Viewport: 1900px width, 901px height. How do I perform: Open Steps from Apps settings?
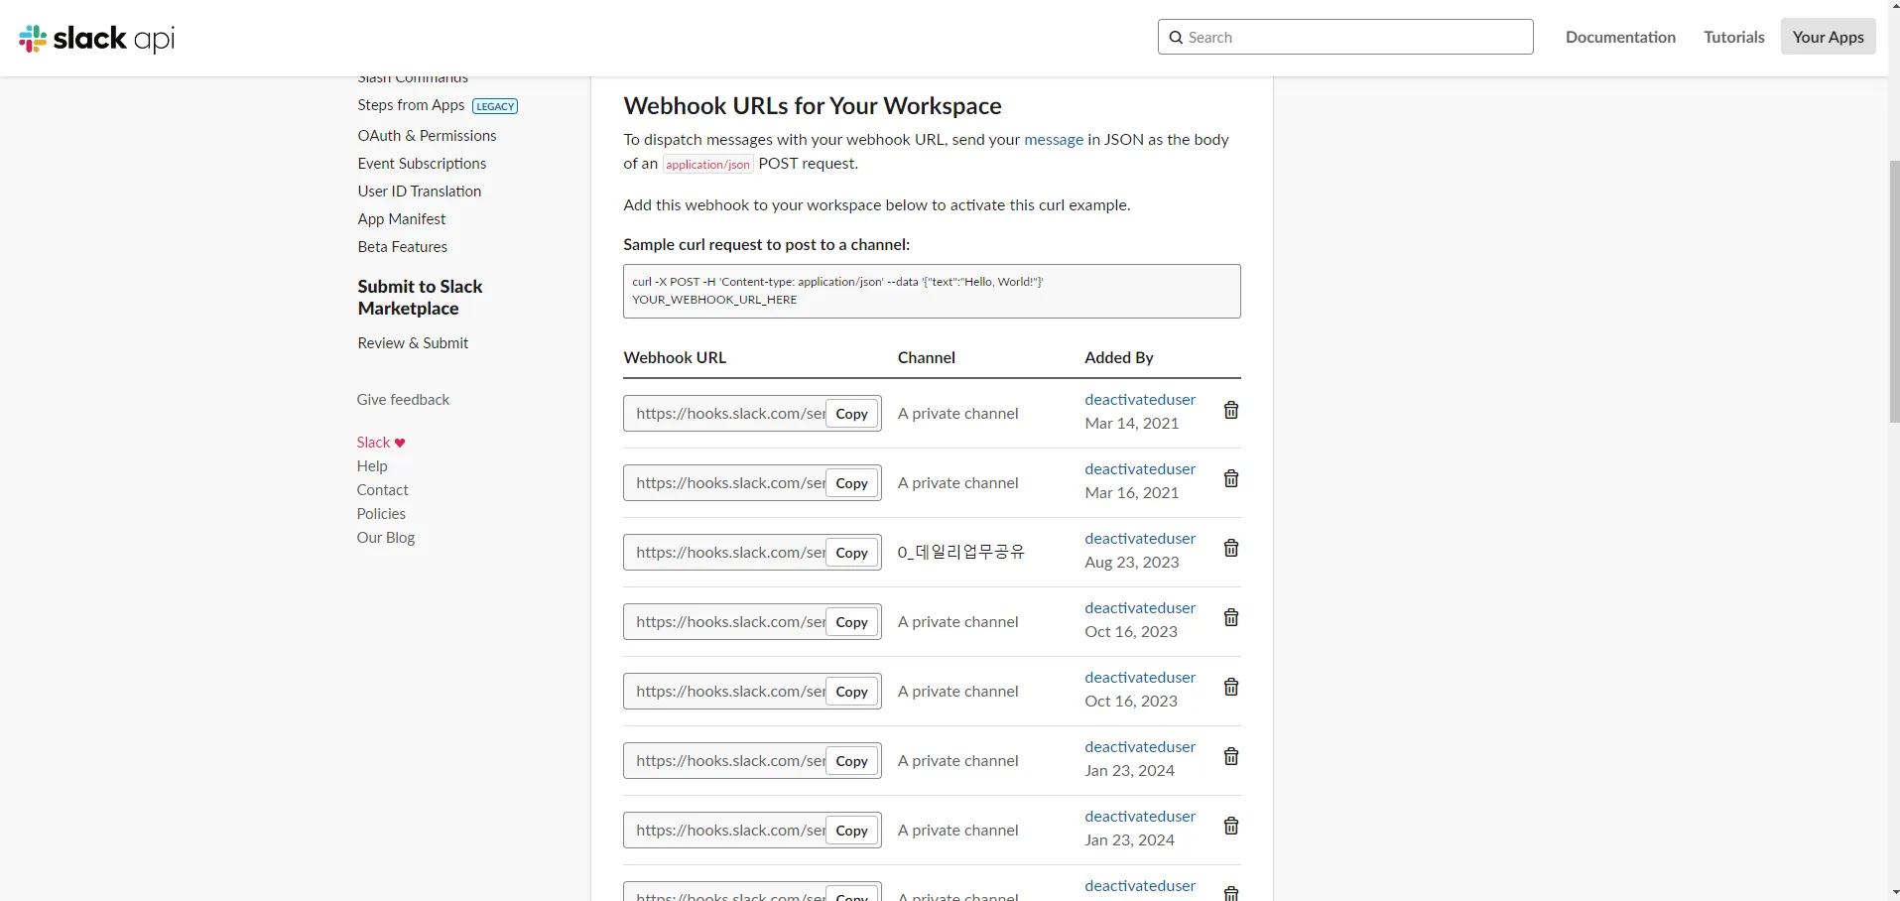pos(411,105)
